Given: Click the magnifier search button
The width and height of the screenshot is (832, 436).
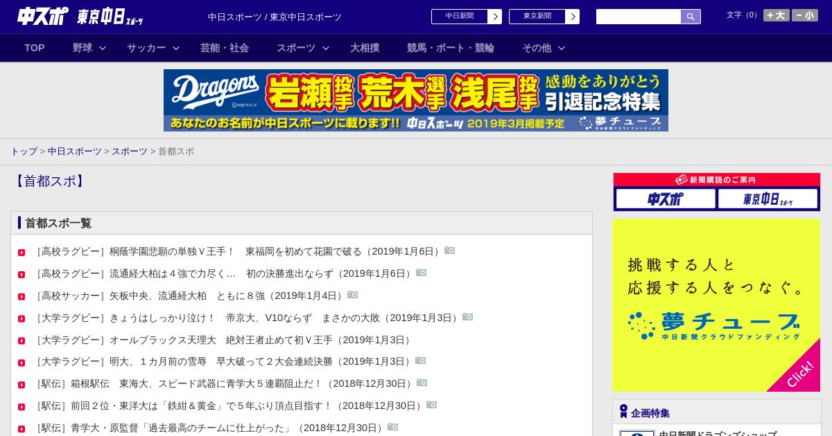Looking at the screenshot, I should 691,17.
